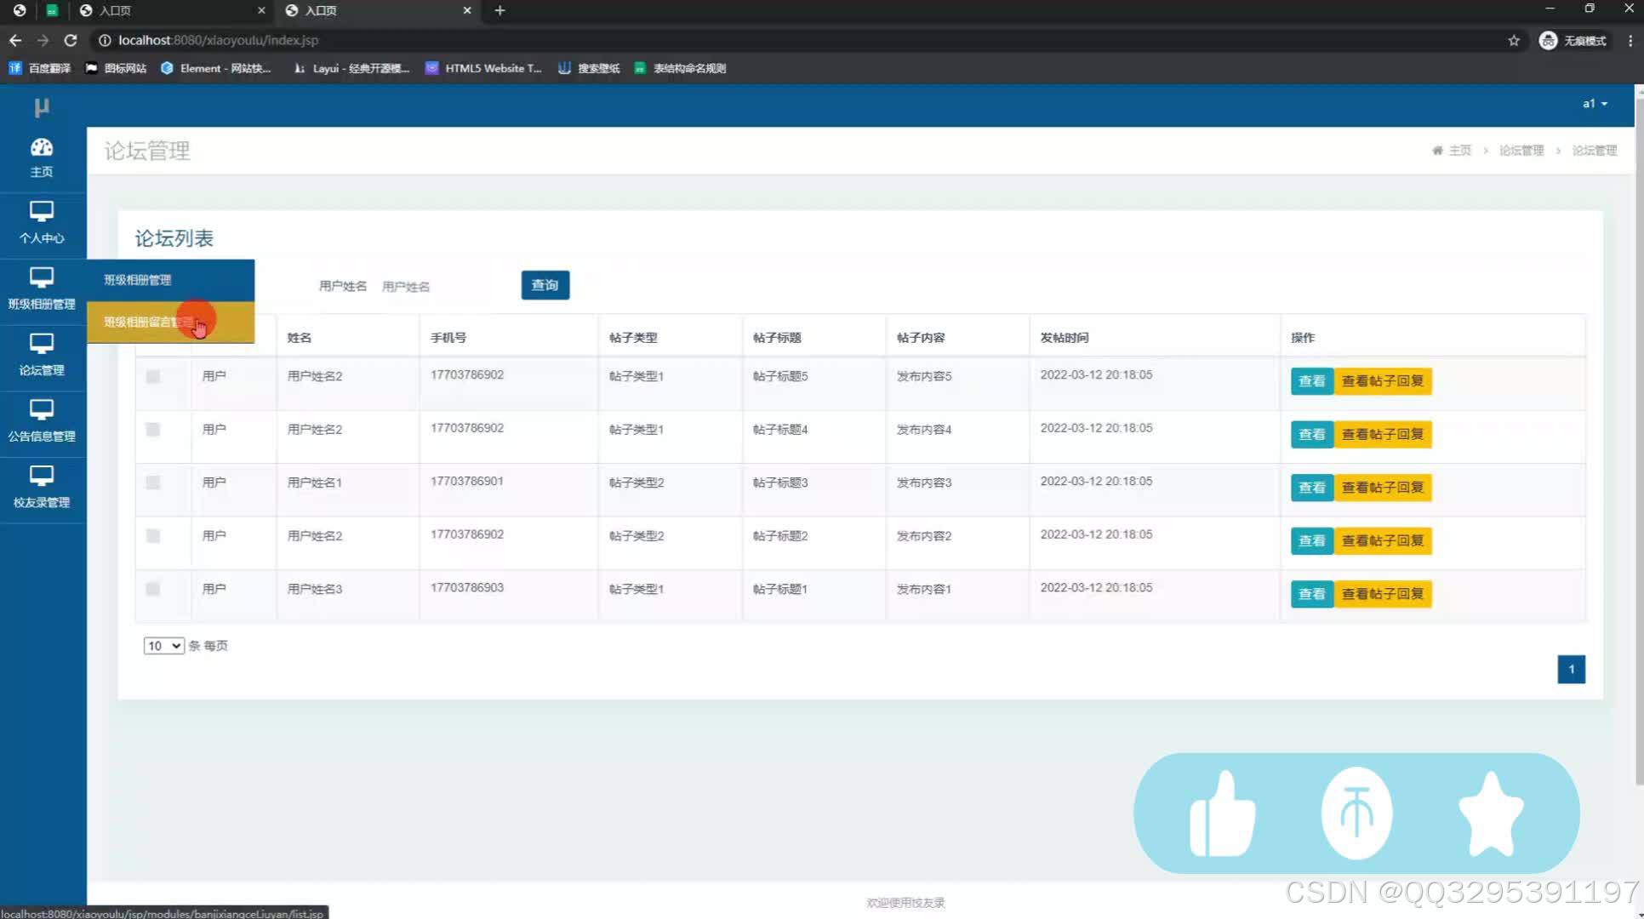Image resolution: width=1644 pixels, height=919 pixels.
Task: Check the row checkbox for 帖子标题3
Action: pyautogui.click(x=153, y=482)
